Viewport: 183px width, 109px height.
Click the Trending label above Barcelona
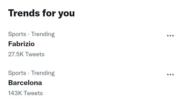(43, 73)
